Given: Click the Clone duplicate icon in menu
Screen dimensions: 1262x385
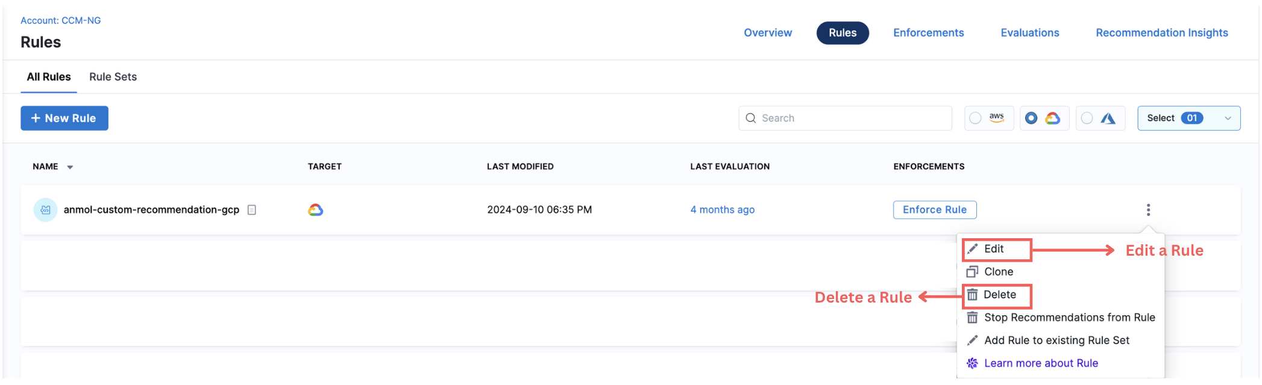Looking at the screenshot, I should click(972, 272).
